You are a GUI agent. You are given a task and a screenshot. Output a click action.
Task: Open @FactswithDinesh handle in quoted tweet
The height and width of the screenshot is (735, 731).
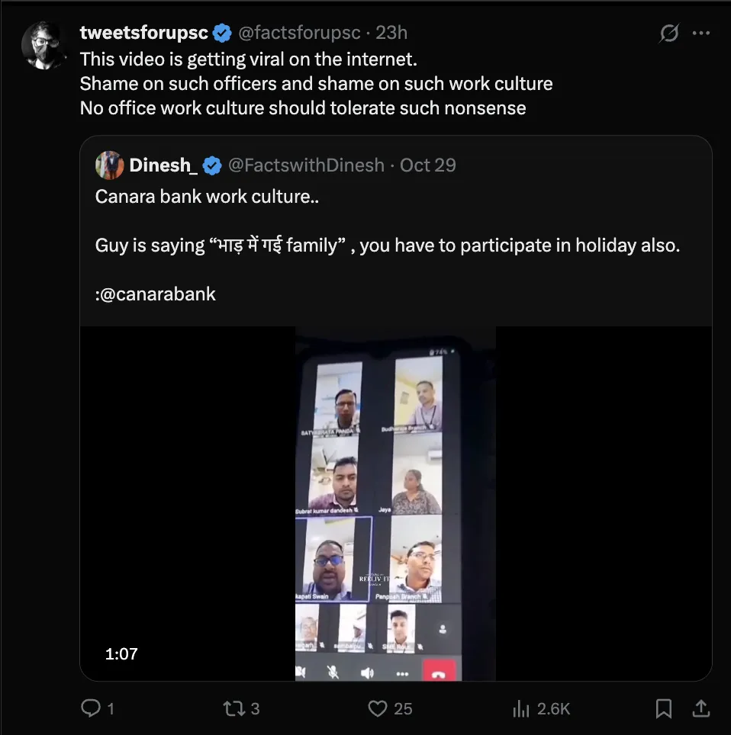pos(306,165)
